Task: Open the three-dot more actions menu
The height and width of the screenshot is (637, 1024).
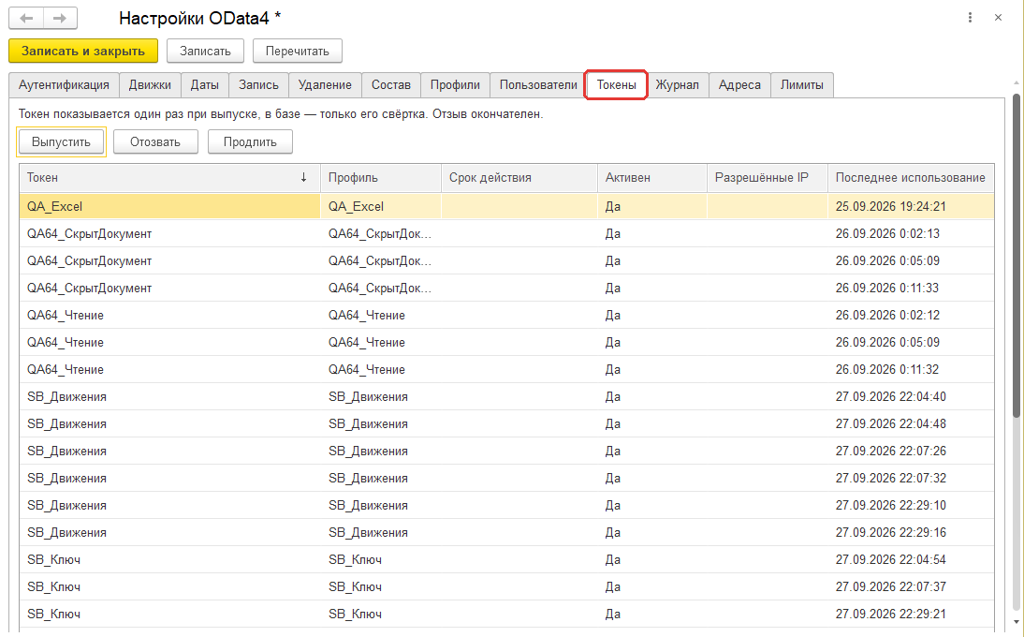Action: click(x=970, y=18)
